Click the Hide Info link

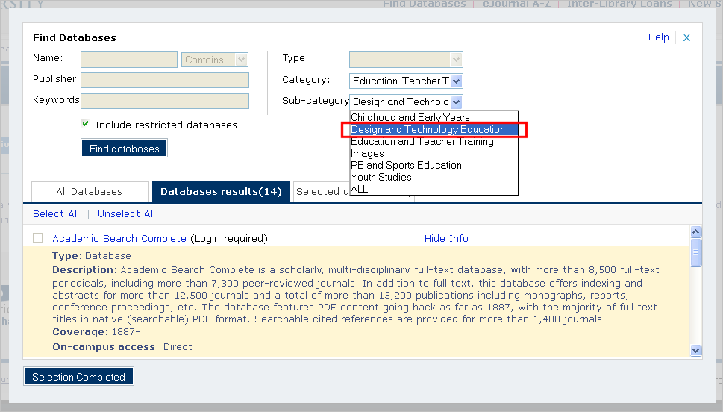446,239
